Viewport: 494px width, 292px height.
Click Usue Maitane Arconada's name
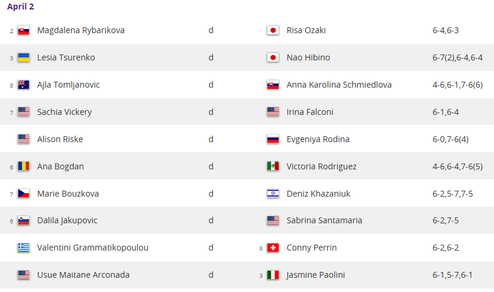point(83,275)
